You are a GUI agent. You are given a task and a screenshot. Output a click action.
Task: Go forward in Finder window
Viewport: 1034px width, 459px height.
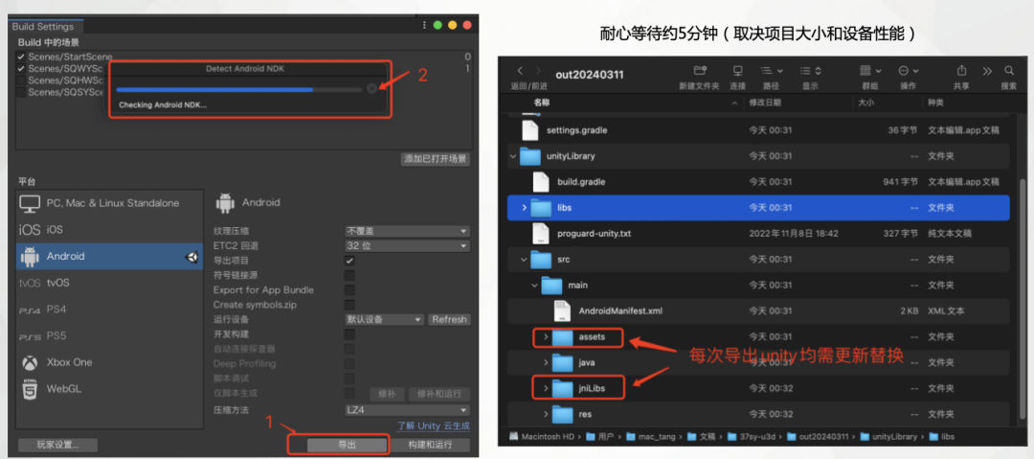point(540,70)
